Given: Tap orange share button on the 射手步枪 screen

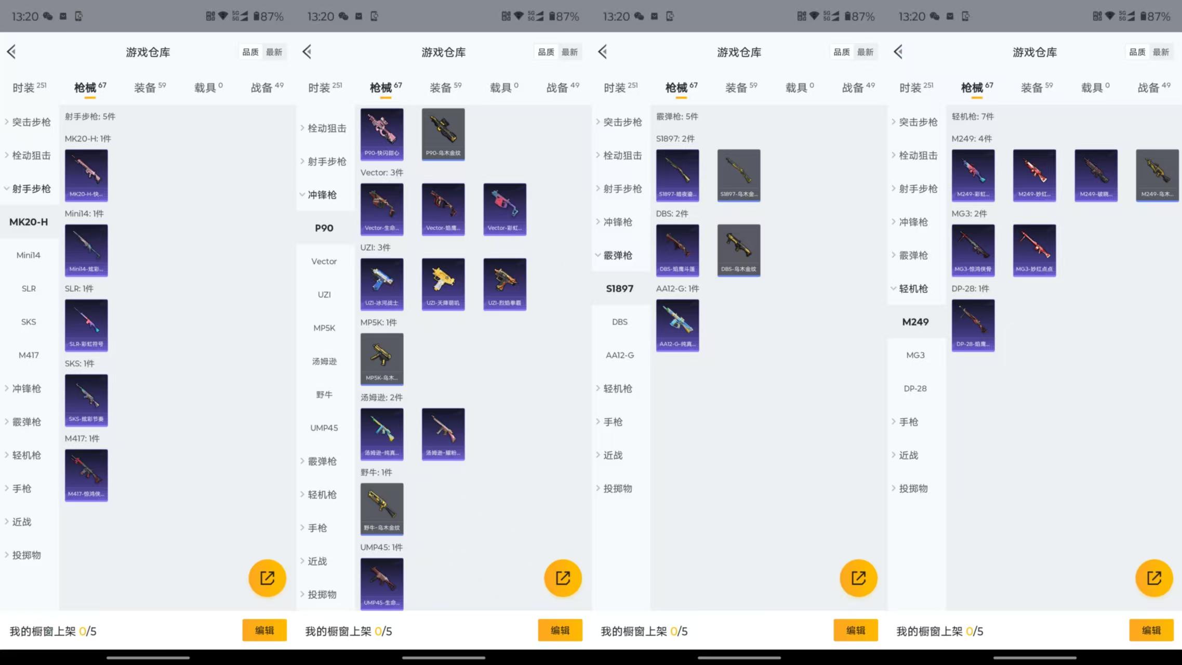Looking at the screenshot, I should 267,578.
